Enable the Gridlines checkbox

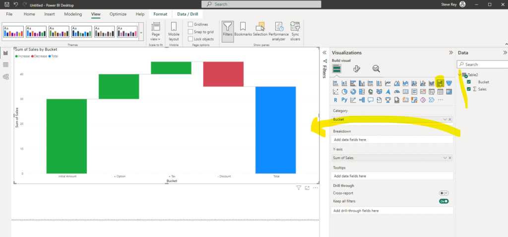coord(190,24)
